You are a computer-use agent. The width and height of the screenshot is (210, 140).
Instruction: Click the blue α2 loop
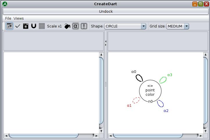160,104
